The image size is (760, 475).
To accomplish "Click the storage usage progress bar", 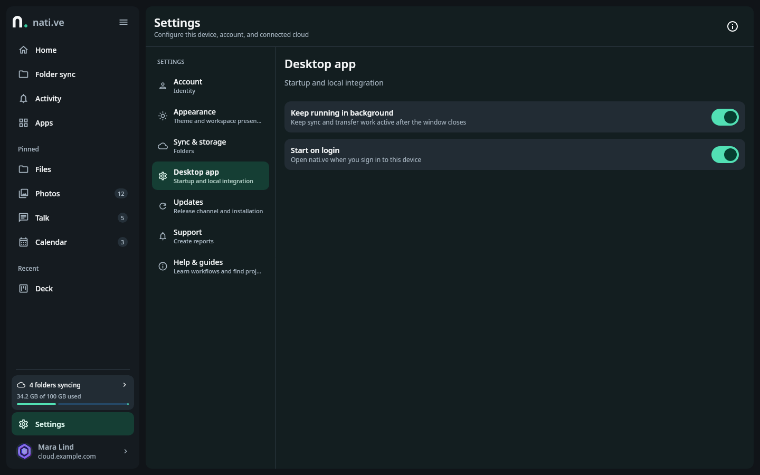I will (x=73, y=404).
